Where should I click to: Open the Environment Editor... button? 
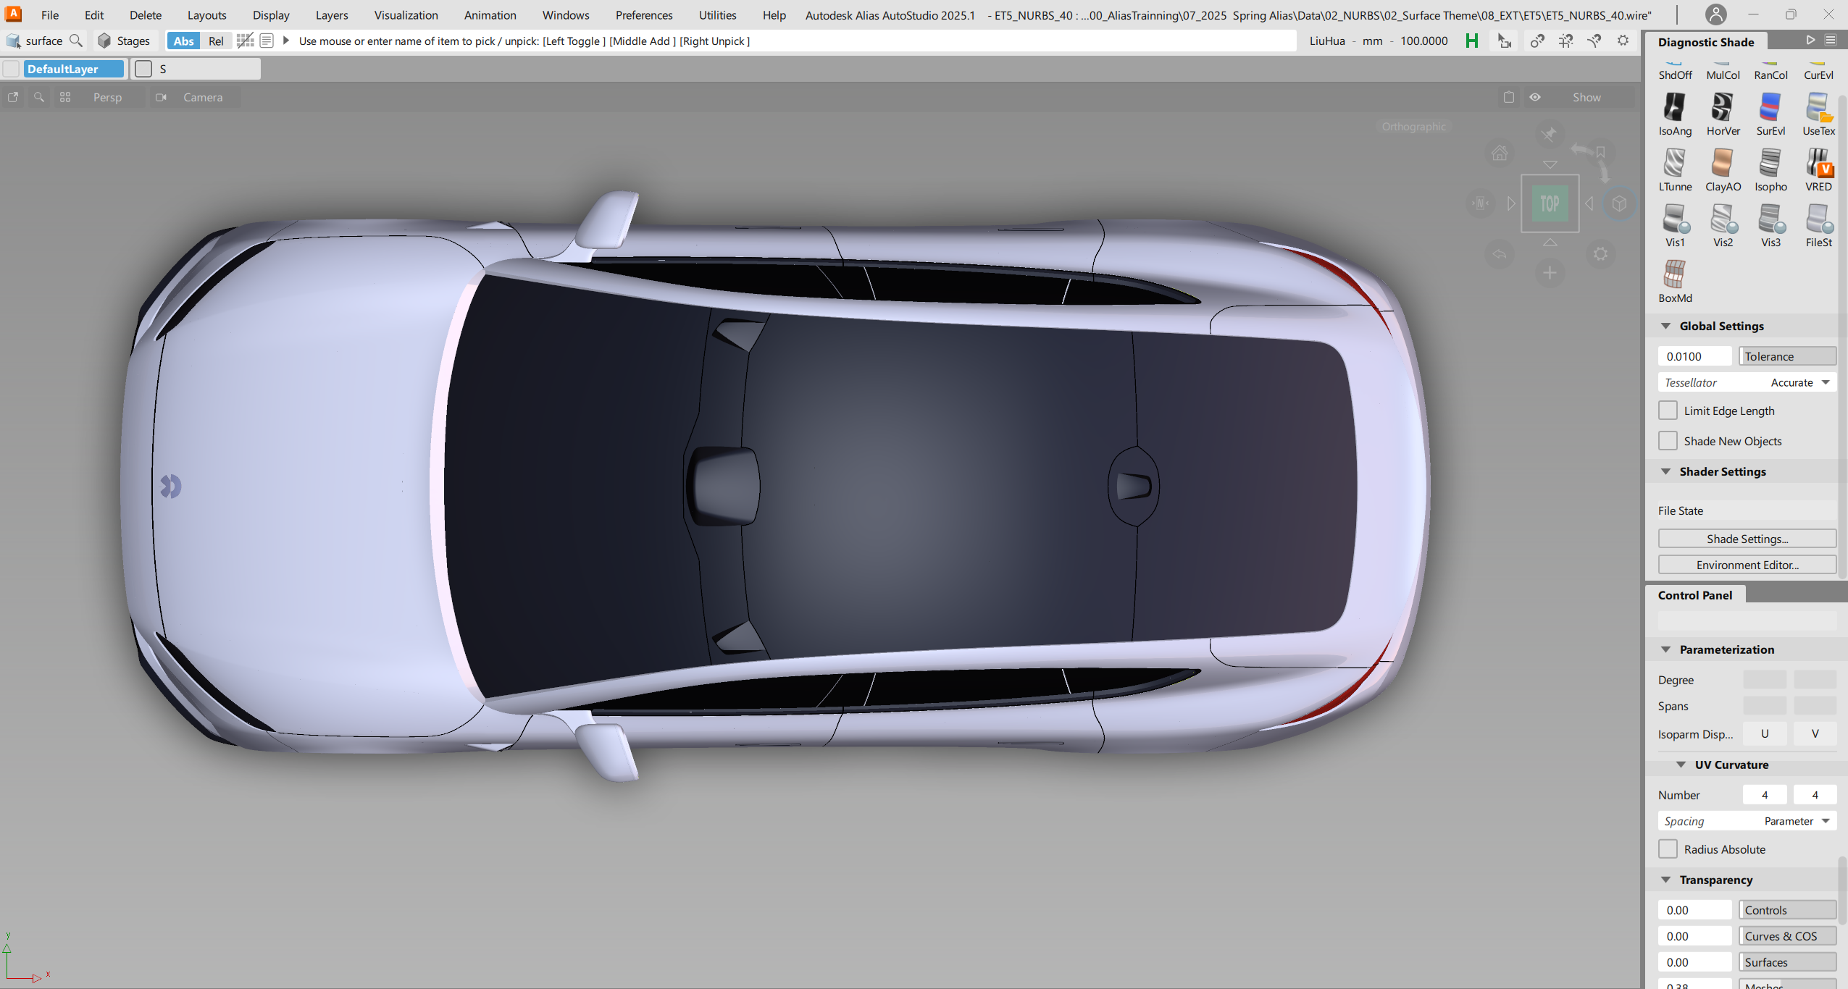click(x=1747, y=565)
